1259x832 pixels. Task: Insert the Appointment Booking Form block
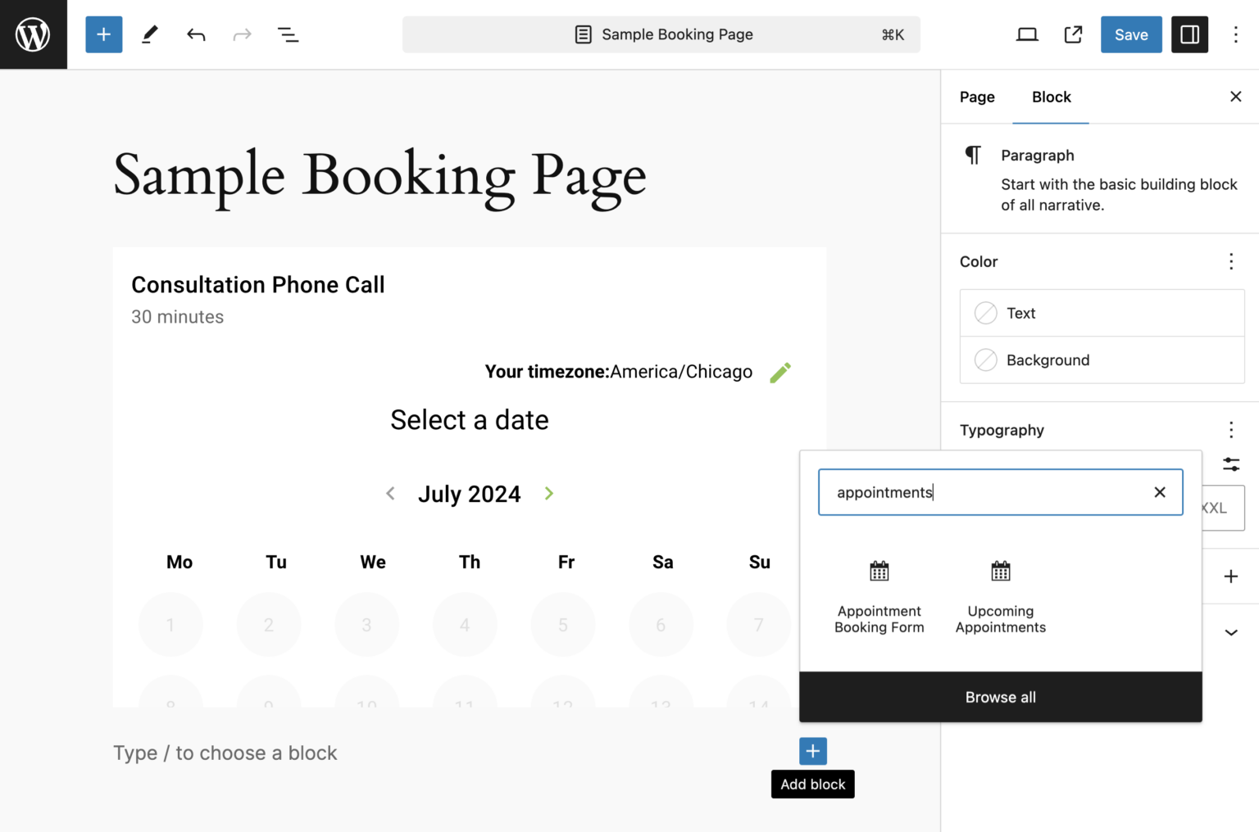(879, 595)
